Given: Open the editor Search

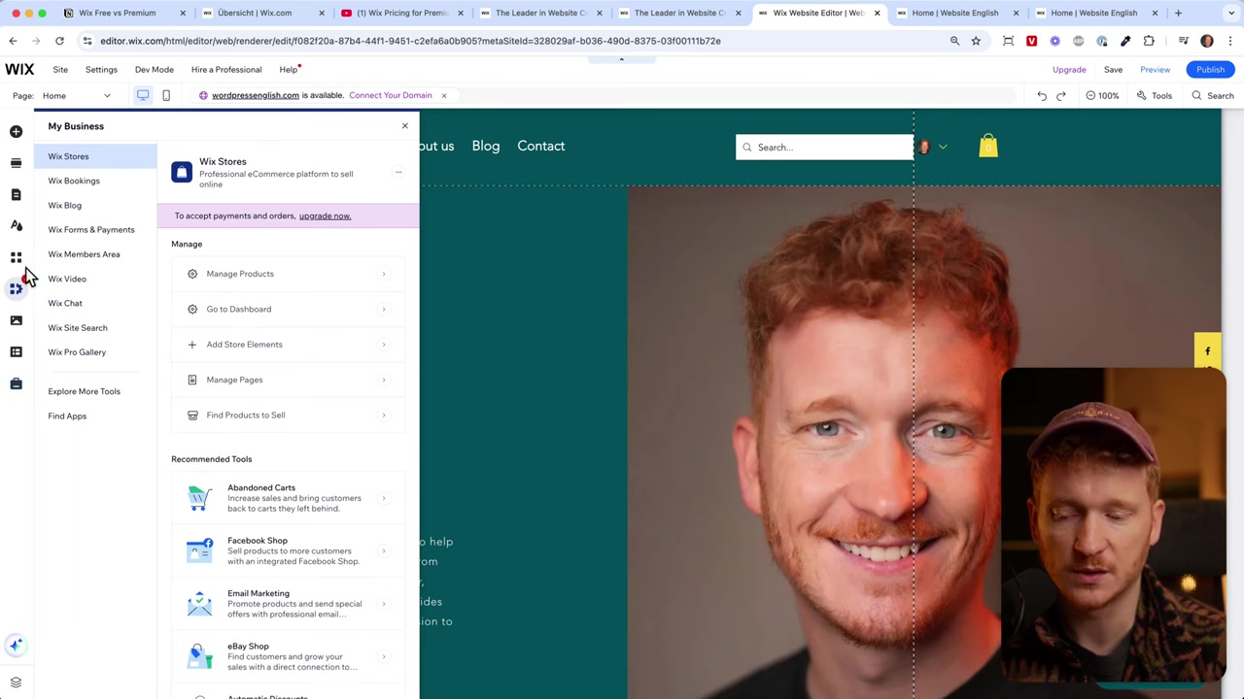Looking at the screenshot, I should pyautogui.click(x=1213, y=96).
